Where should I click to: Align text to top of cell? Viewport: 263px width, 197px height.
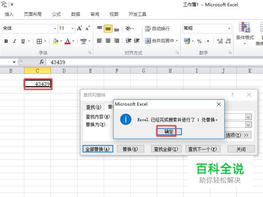(100, 28)
